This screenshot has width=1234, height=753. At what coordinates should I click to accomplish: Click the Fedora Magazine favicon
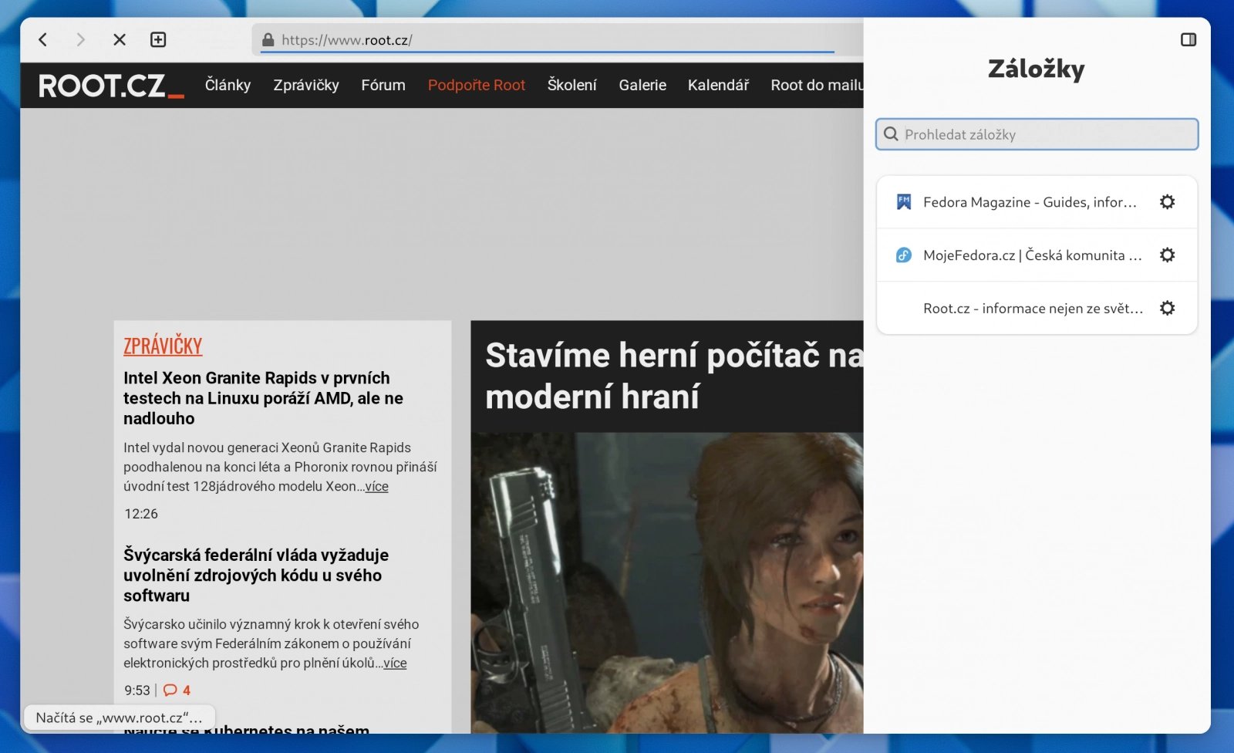click(x=904, y=202)
